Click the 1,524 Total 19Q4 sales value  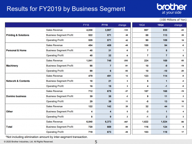pos(164,122)
